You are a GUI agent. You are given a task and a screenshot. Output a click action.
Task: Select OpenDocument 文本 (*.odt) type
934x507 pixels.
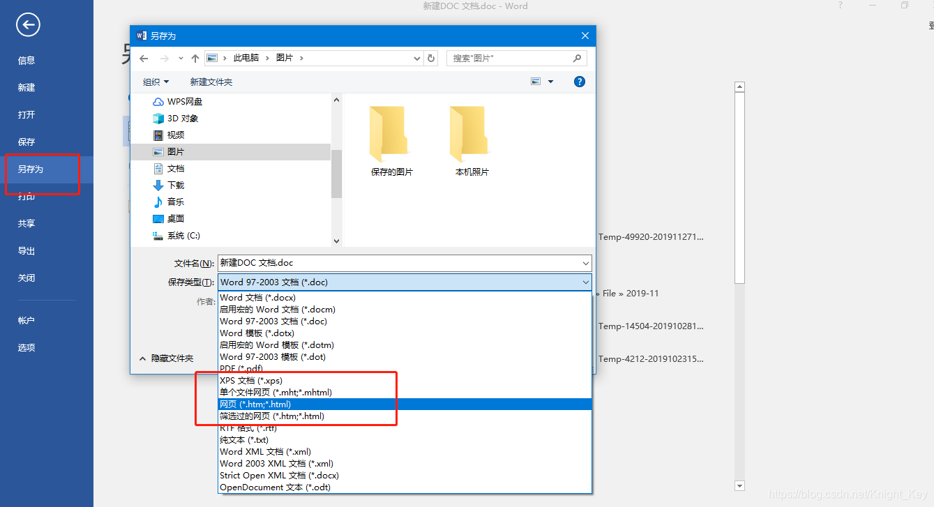[405, 487]
